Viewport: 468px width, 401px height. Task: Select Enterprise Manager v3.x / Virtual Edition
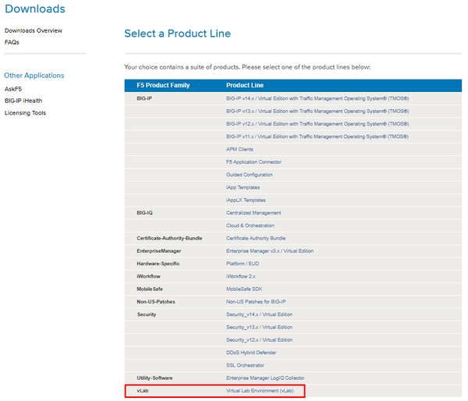coord(270,250)
